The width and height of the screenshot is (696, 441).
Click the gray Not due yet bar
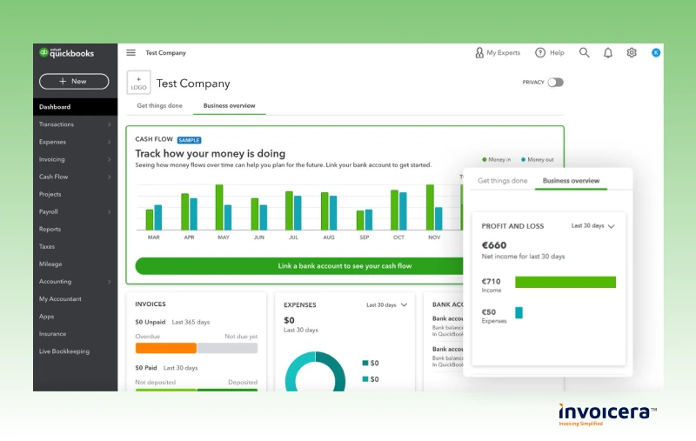(227, 348)
